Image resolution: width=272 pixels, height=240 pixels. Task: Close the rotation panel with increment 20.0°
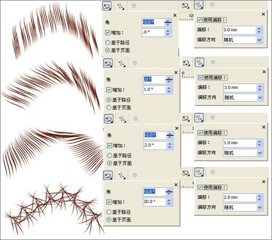point(176,185)
